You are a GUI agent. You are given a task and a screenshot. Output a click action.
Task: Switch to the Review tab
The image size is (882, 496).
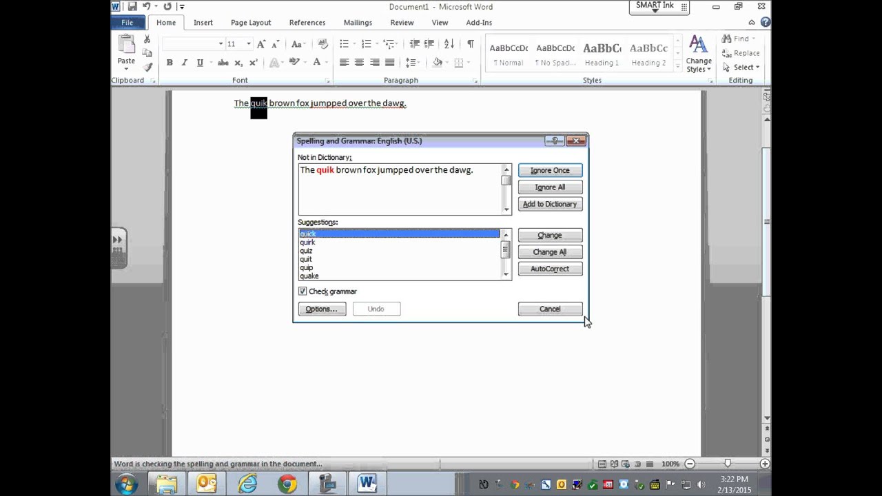pyautogui.click(x=402, y=23)
